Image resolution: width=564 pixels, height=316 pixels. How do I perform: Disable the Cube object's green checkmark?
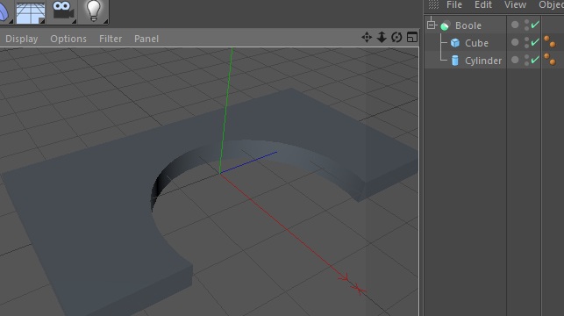click(x=535, y=42)
